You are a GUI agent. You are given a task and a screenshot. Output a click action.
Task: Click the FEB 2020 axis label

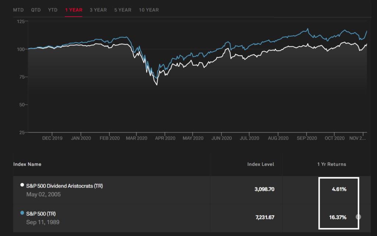click(110, 138)
